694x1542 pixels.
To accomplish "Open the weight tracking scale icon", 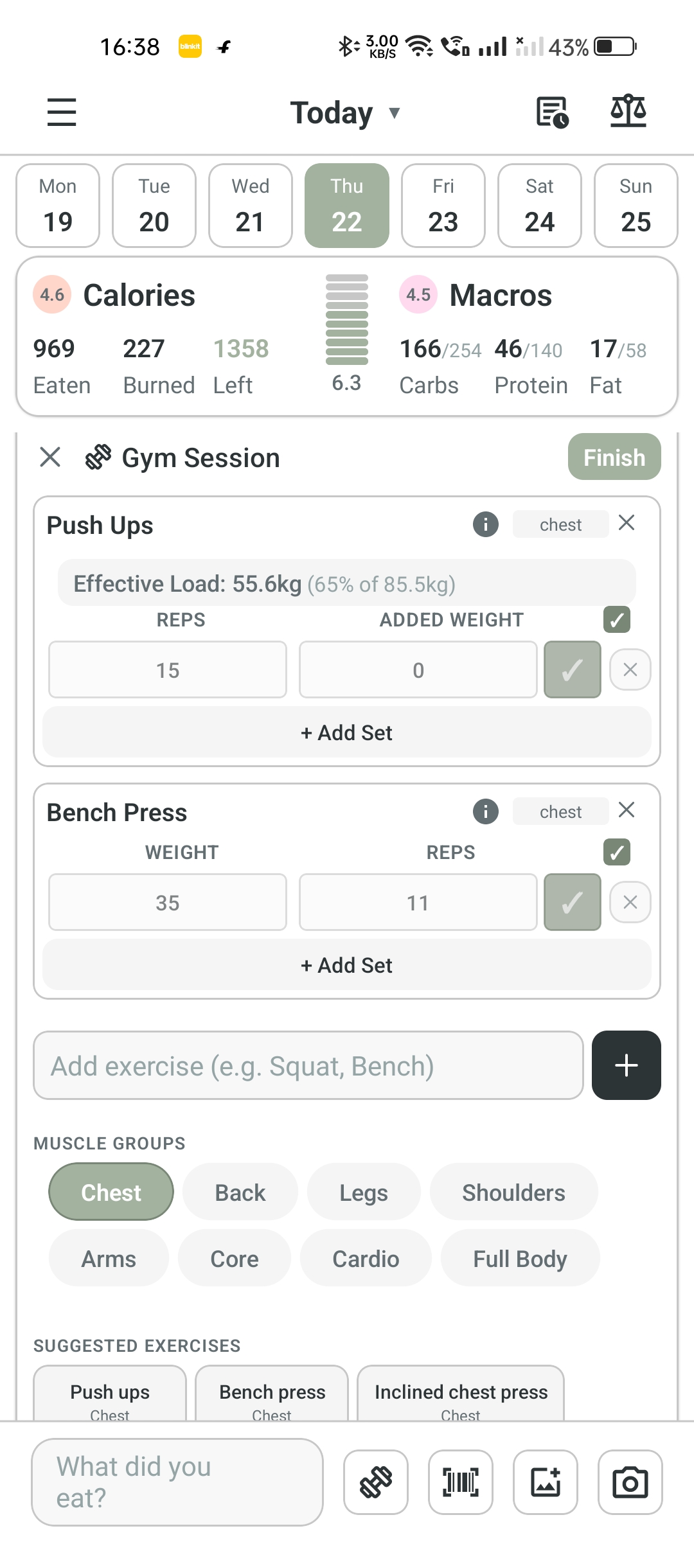I will tap(628, 111).
